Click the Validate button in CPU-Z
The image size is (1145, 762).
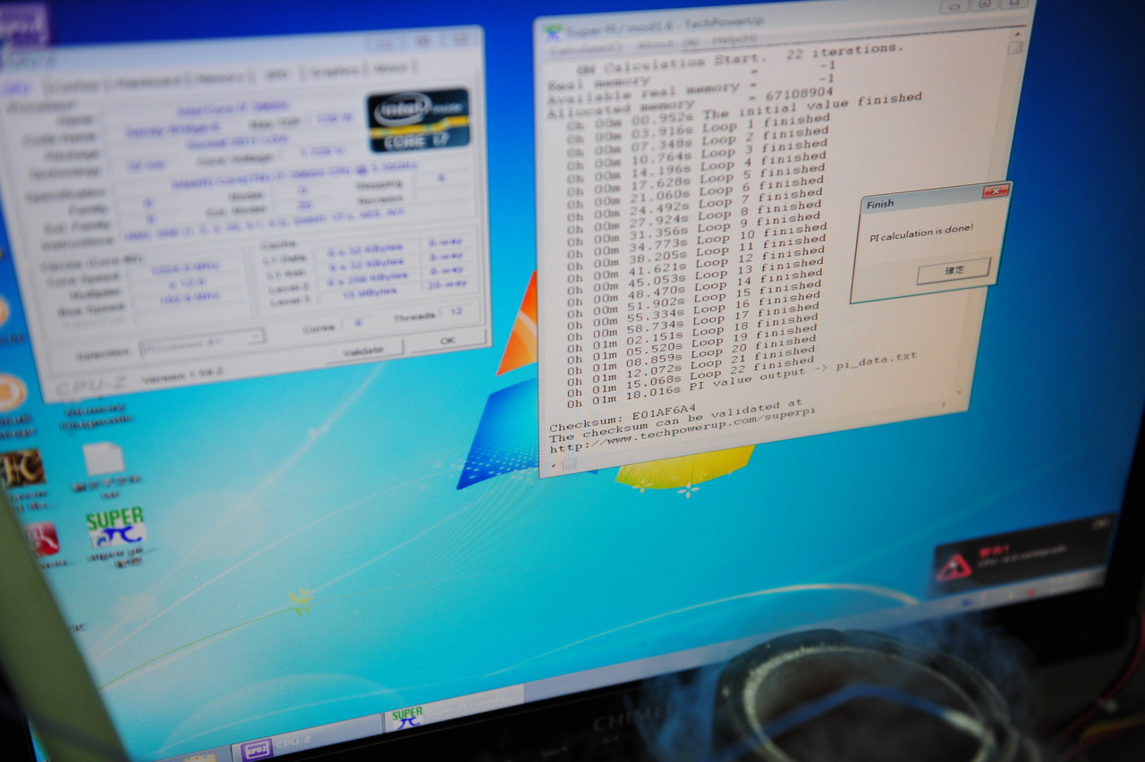pyautogui.click(x=363, y=350)
